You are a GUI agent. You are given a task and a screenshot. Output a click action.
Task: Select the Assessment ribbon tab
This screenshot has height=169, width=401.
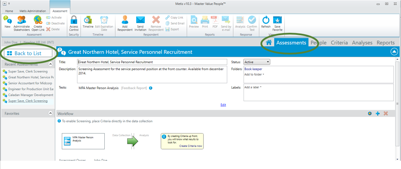click(60, 11)
